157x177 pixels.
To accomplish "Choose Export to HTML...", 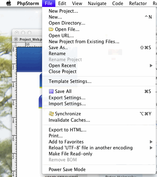I will [99, 130].
